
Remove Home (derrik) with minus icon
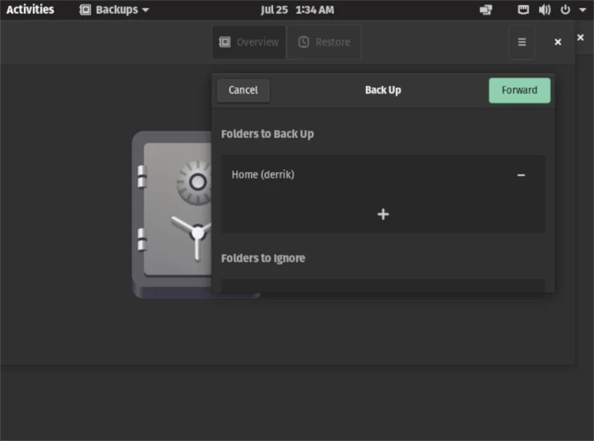[x=521, y=174]
